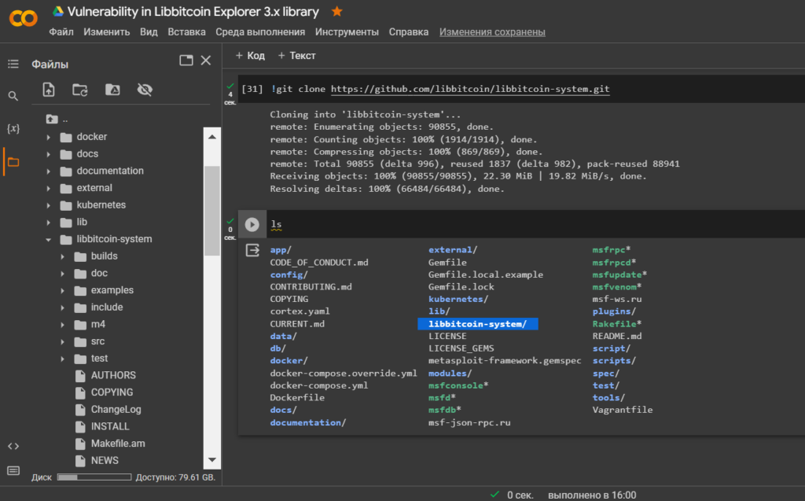Open the libbitcoin-system GitHub URL
Screen dimensions: 805x501
click(x=470, y=89)
